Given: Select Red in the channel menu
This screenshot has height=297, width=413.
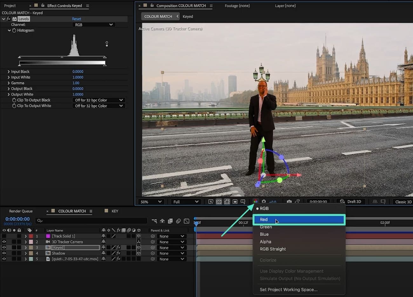Looking at the screenshot, I should click(299, 219).
